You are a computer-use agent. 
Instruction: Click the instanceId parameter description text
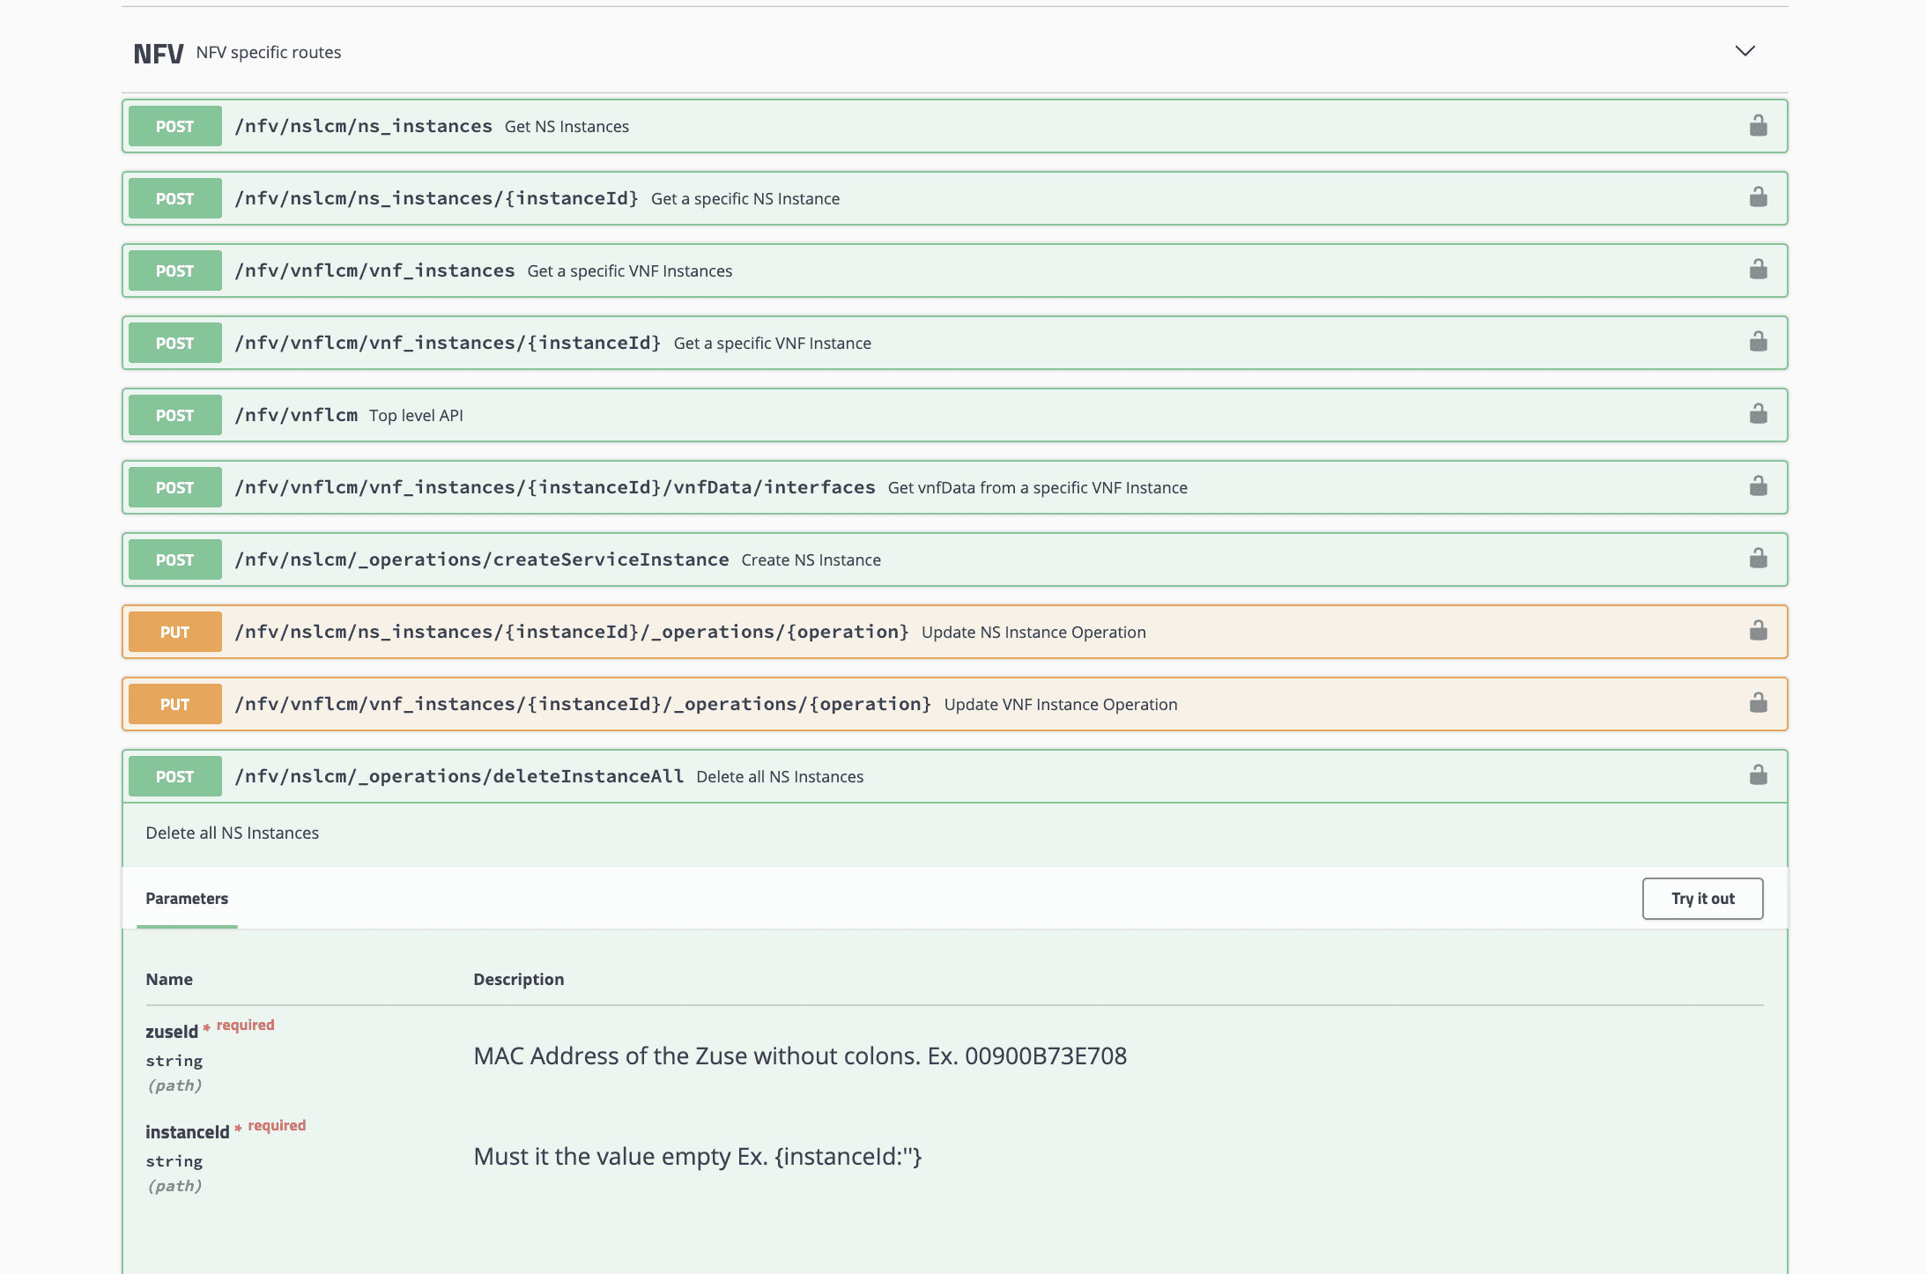697,1156
